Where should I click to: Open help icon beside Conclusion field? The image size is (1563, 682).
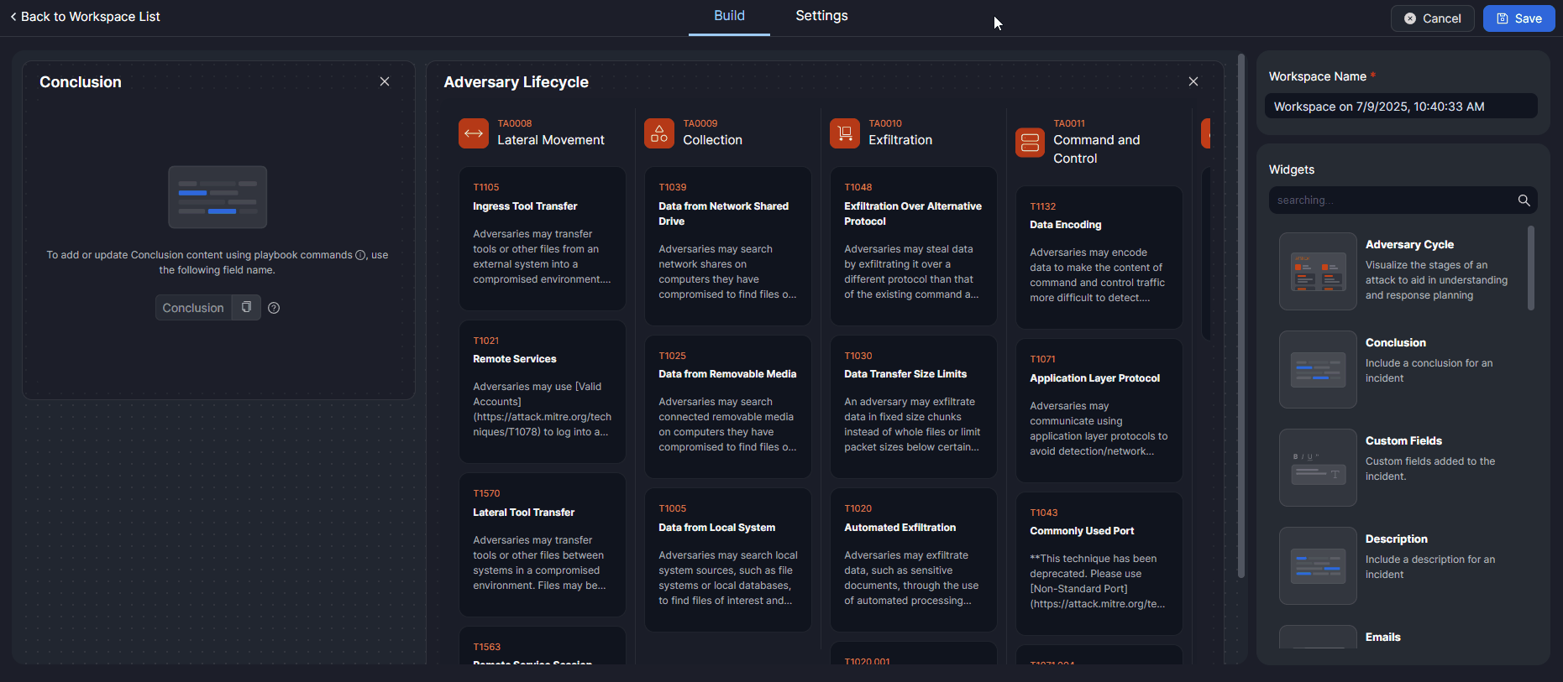274,308
